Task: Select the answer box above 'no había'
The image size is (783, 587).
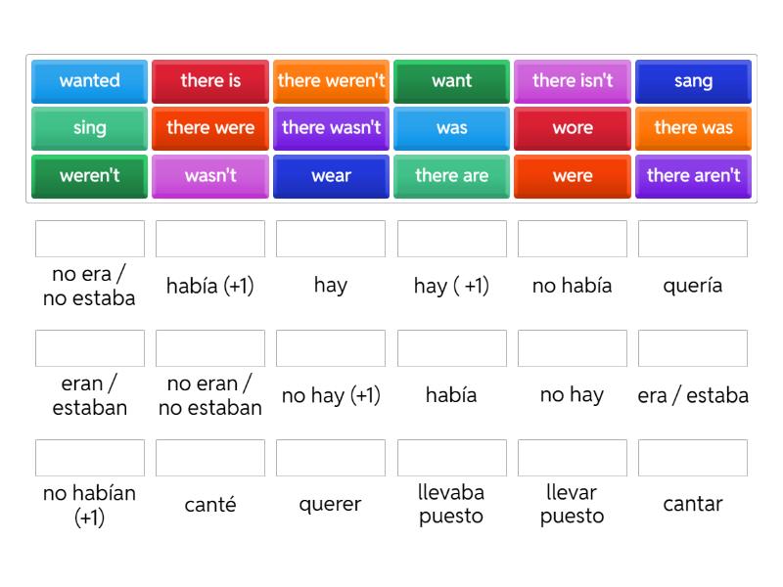Action: [573, 239]
